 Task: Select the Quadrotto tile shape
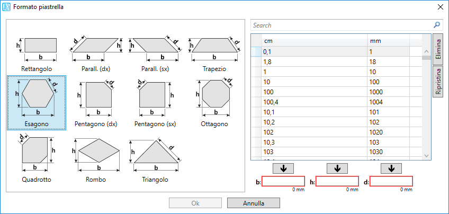pyautogui.click(x=37, y=158)
